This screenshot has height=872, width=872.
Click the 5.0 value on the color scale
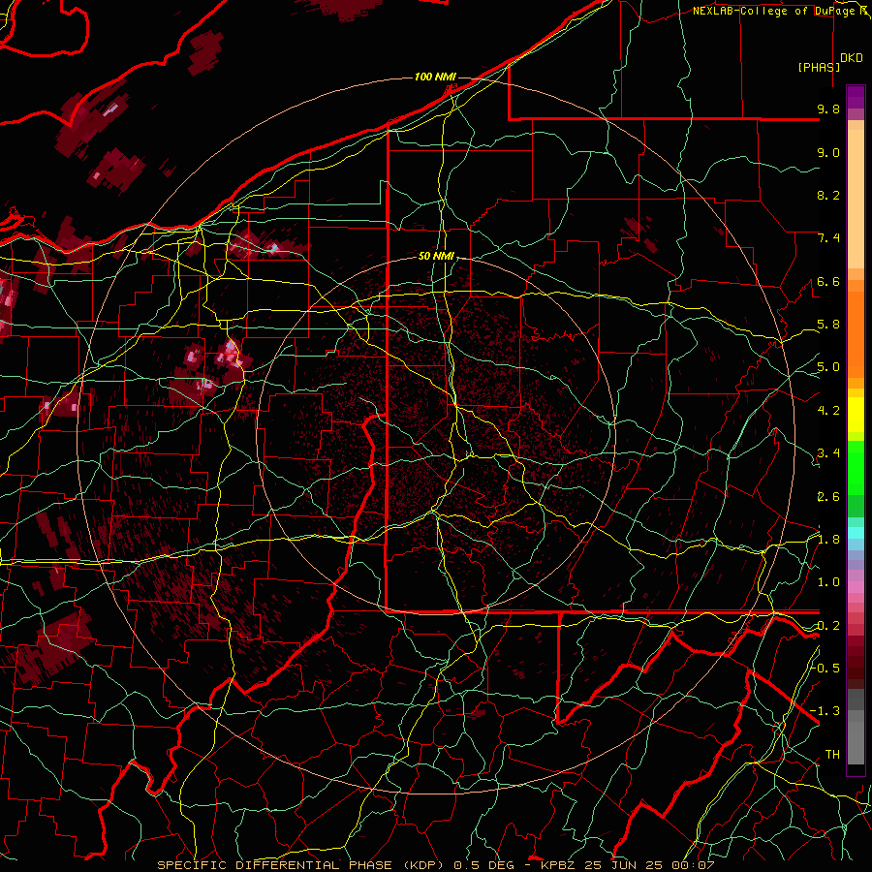pos(828,367)
